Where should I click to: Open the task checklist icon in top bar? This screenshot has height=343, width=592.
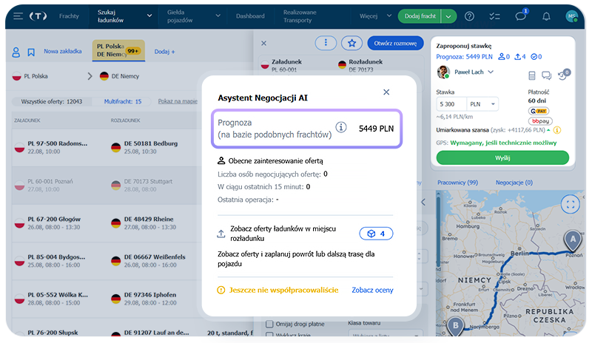[x=494, y=16]
